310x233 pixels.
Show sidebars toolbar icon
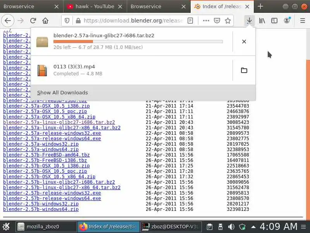pyautogui.click(x=274, y=21)
